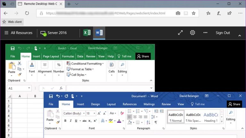Click the Cut icon in Excel

[20, 63]
